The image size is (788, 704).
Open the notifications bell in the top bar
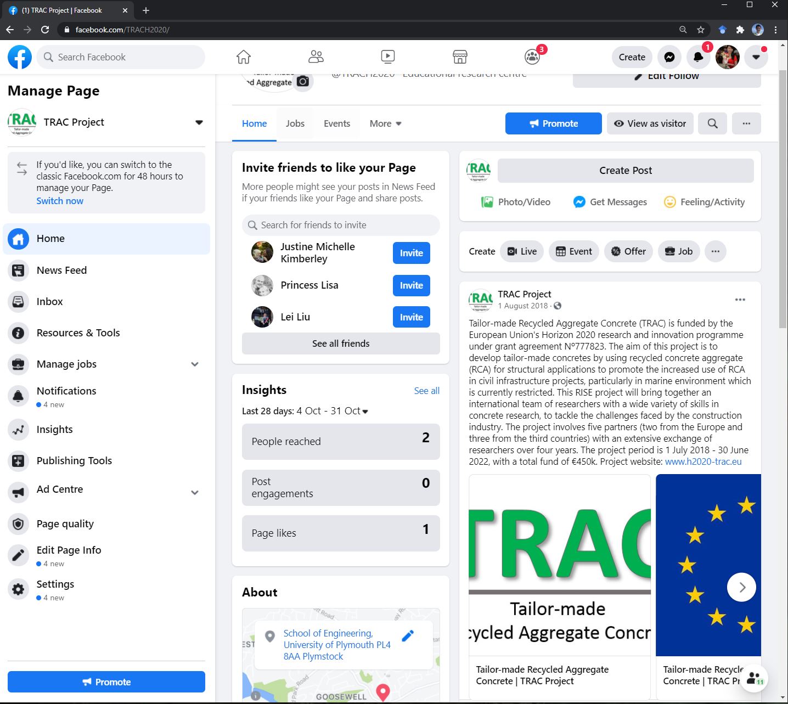[698, 57]
